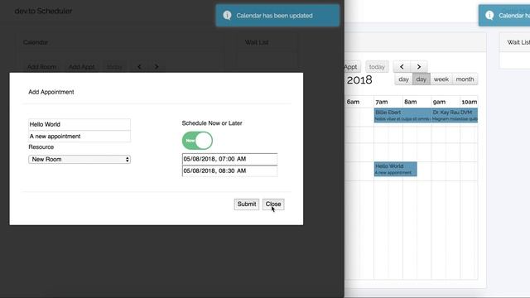Change the end time 05/08/2018, 08:30 AM
Screen dimensions: 530x298
pos(230,171)
